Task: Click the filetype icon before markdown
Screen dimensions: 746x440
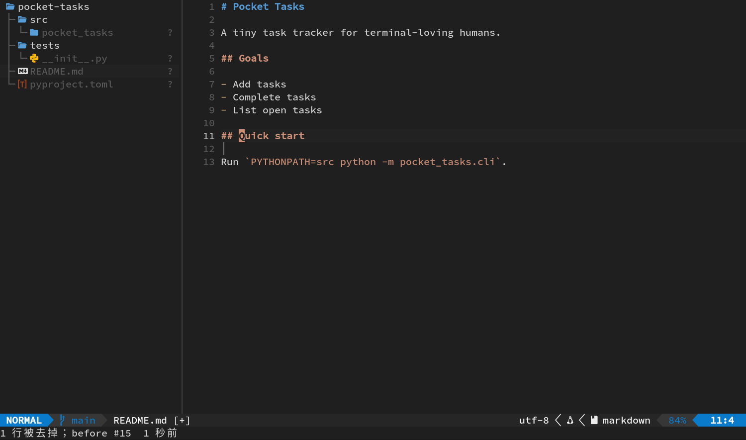Action: [594, 421]
